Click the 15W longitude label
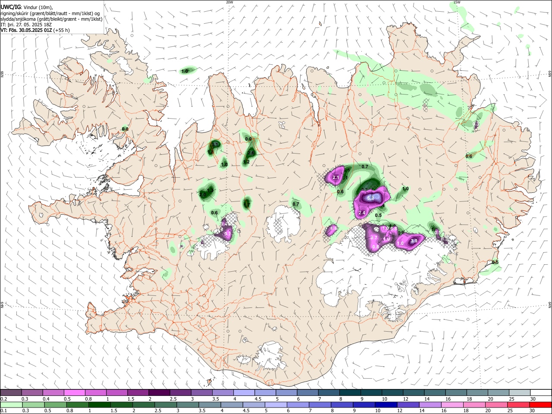This screenshot has height=414, width=552. pyautogui.click(x=457, y=2)
